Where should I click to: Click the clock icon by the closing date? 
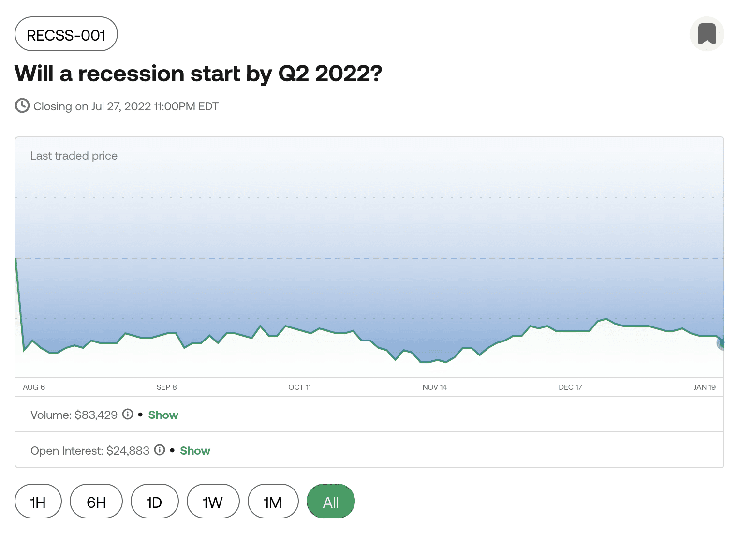(22, 105)
